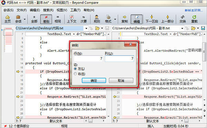Click the right pane browse arrow icon
Screen dimensions: 207x128
coord(187,28)
